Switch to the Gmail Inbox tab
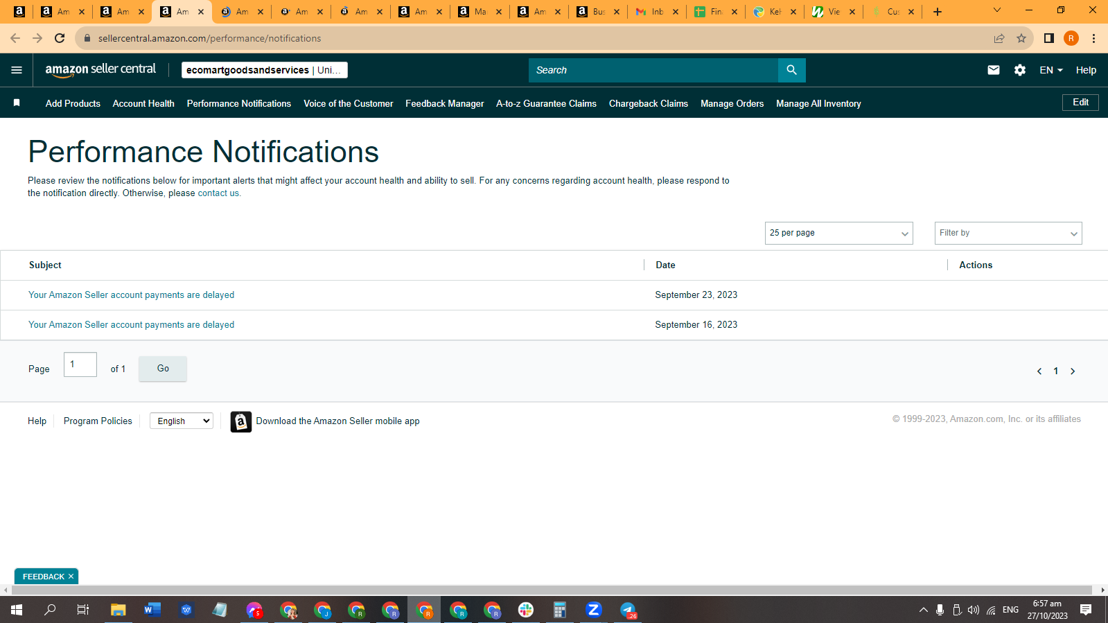The width and height of the screenshot is (1108, 623). coord(657,12)
